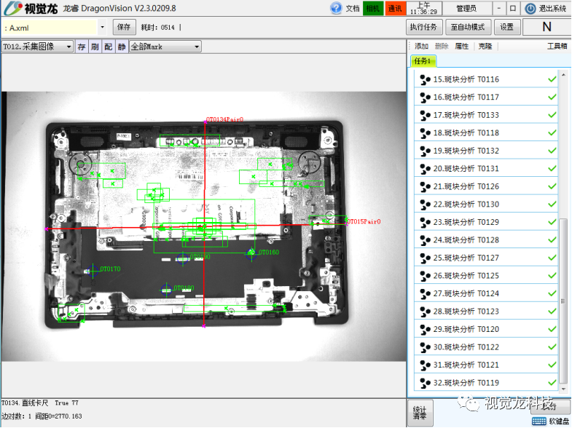Open the A.xml file dropdown
Viewport: 572px width, 428px height.
click(x=102, y=27)
